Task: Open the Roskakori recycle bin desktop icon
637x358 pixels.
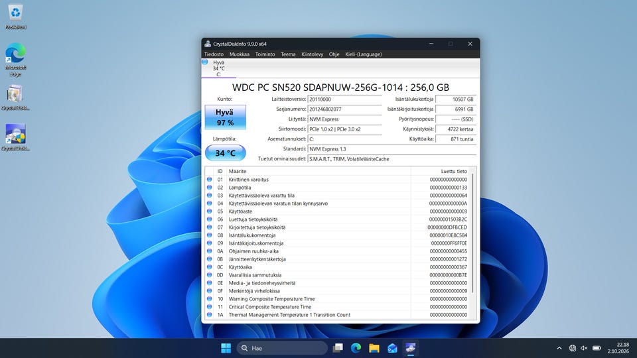Action: pos(15,17)
